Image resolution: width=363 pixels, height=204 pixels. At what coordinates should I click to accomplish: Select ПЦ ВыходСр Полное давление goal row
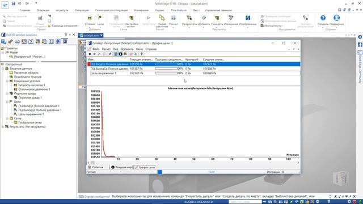coord(193,69)
